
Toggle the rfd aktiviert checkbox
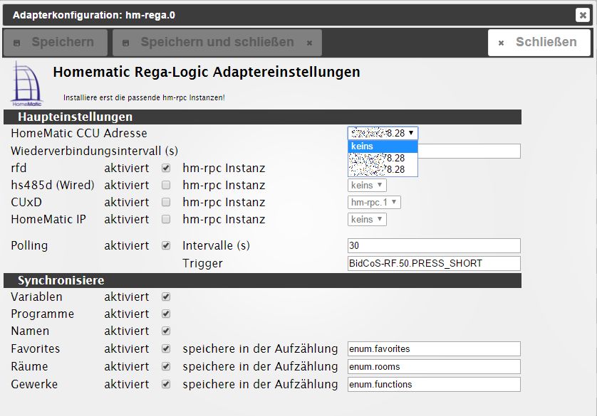pyautogui.click(x=166, y=169)
